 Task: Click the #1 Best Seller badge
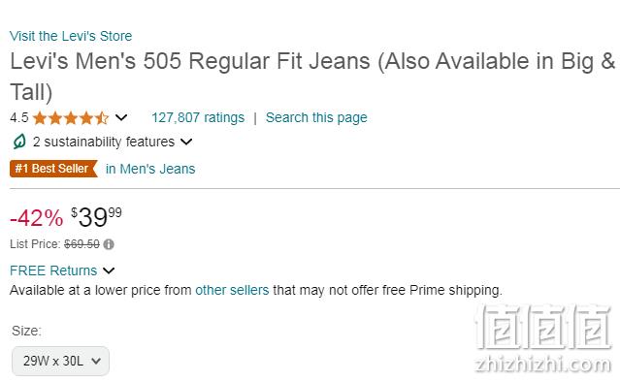pyautogui.click(x=53, y=169)
